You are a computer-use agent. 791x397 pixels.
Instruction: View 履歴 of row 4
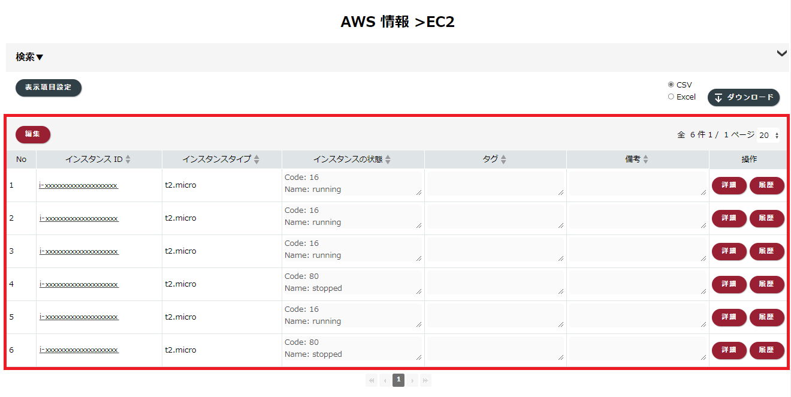(x=766, y=284)
